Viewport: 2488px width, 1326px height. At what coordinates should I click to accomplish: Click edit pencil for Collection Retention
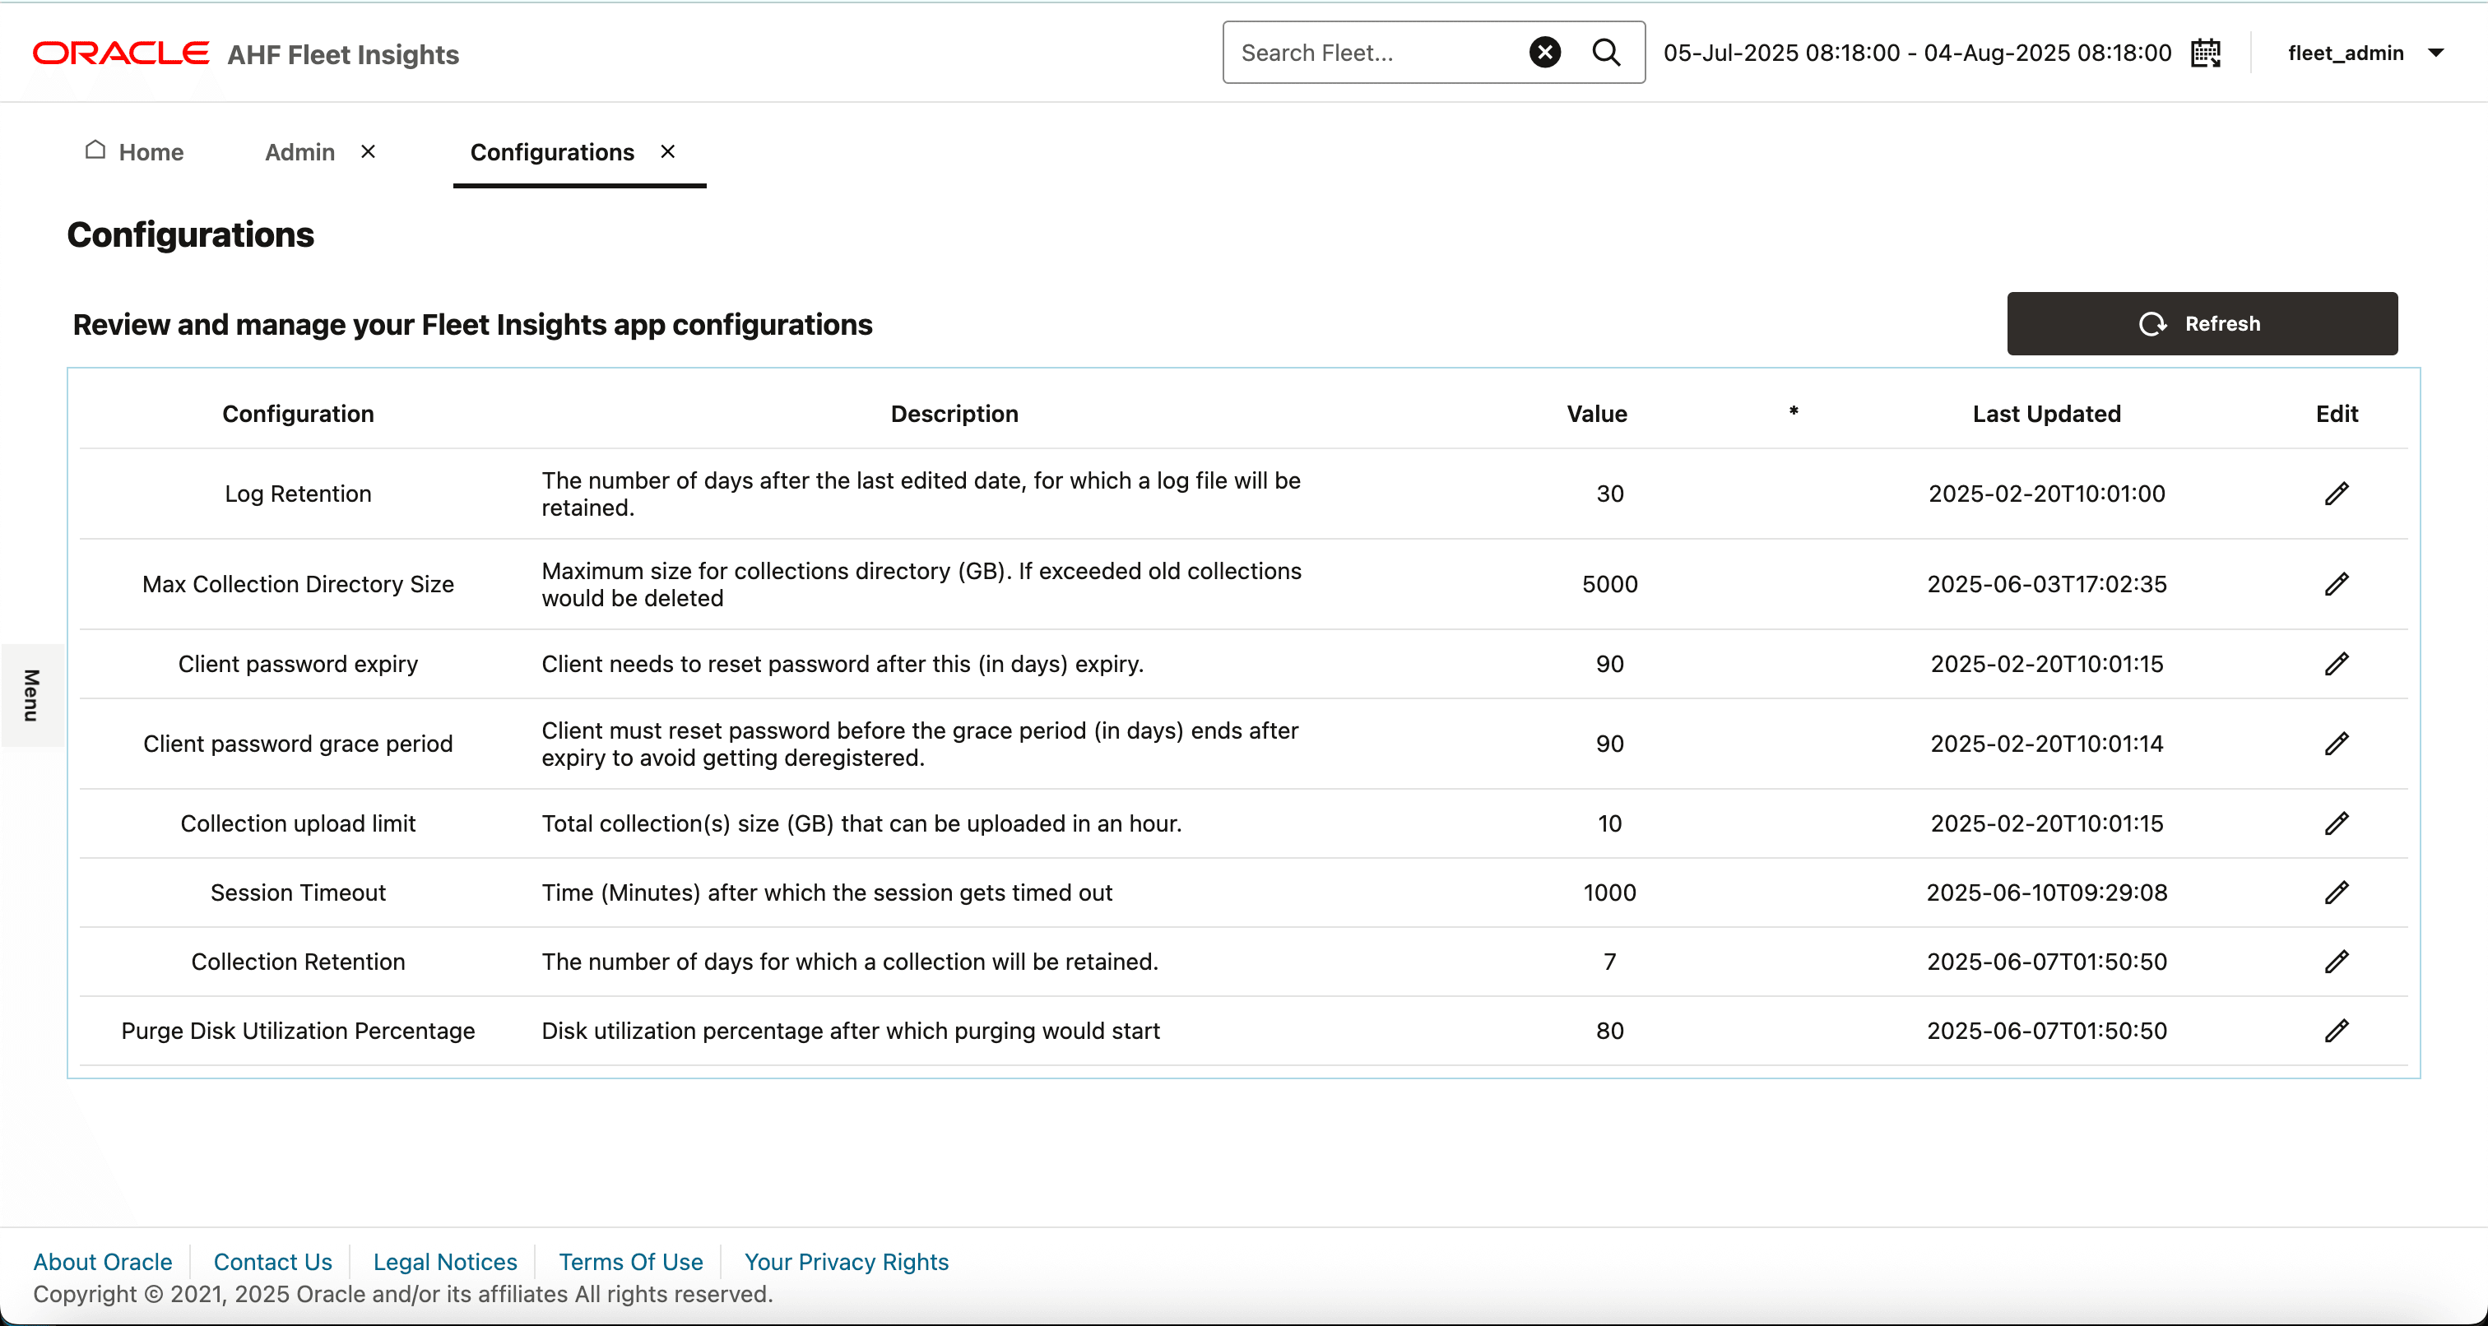click(2336, 962)
